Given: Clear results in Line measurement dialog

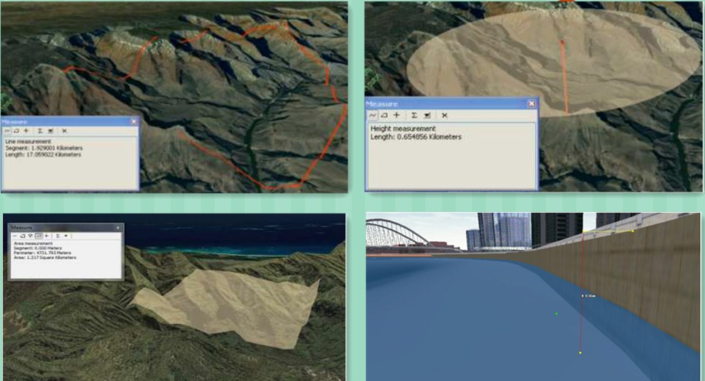Looking at the screenshot, I should coord(65,130).
